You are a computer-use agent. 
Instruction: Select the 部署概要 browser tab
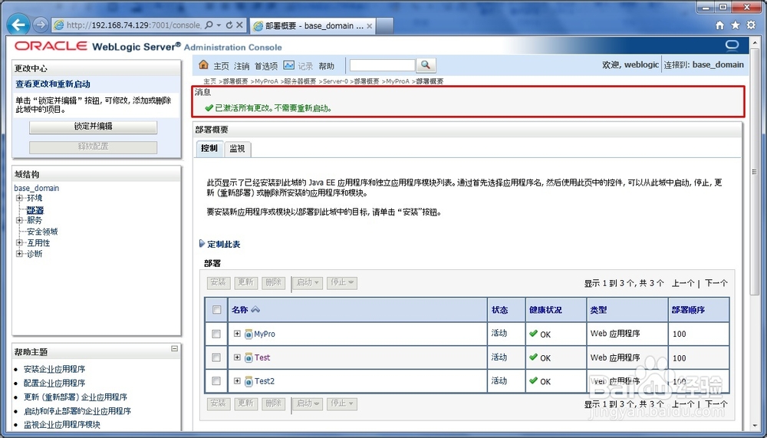312,26
